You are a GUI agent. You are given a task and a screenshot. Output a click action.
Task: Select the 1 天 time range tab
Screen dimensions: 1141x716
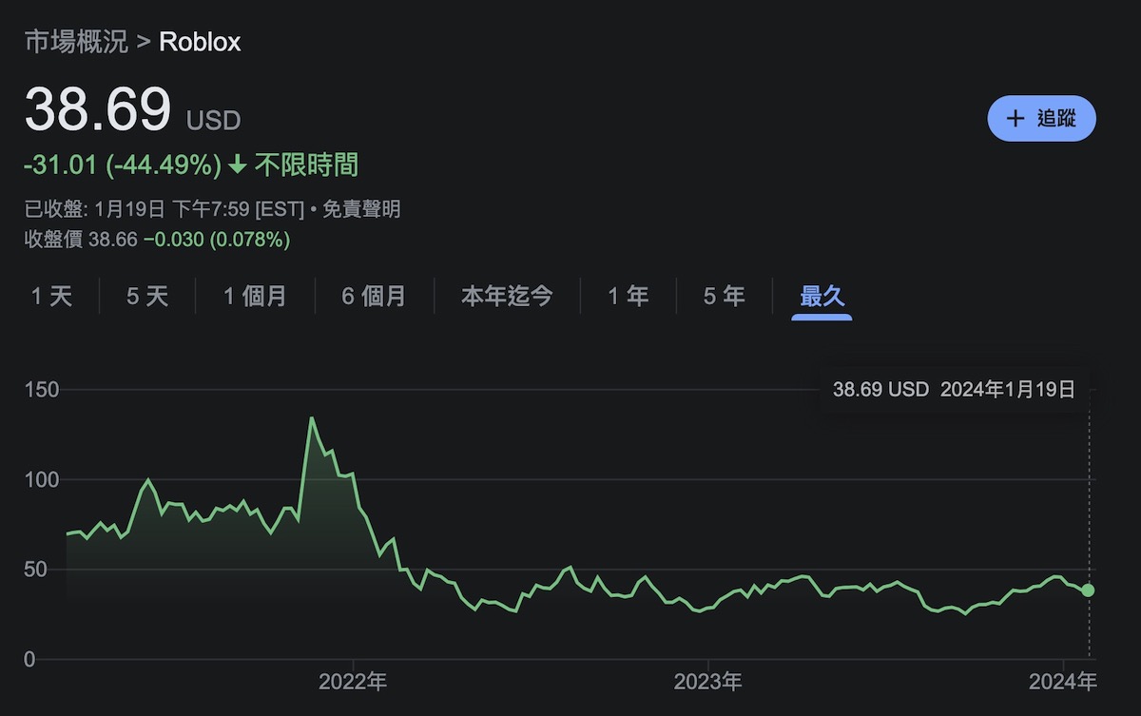[51, 297]
